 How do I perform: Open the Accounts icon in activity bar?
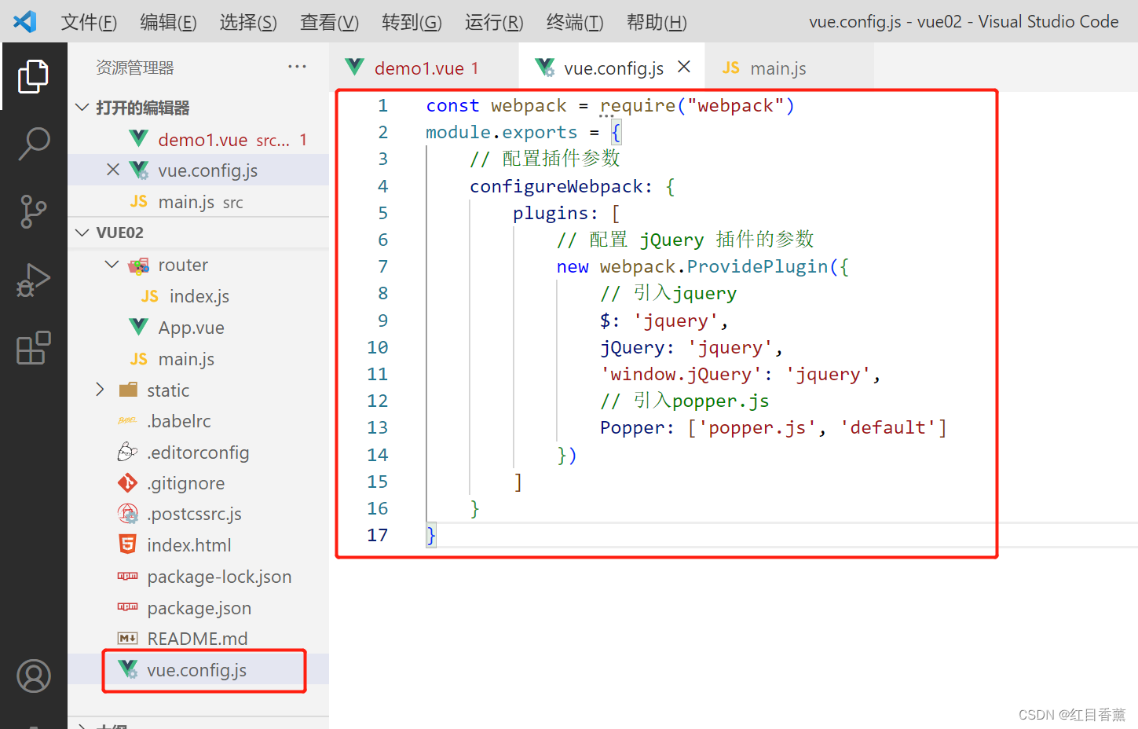pyautogui.click(x=33, y=676)
